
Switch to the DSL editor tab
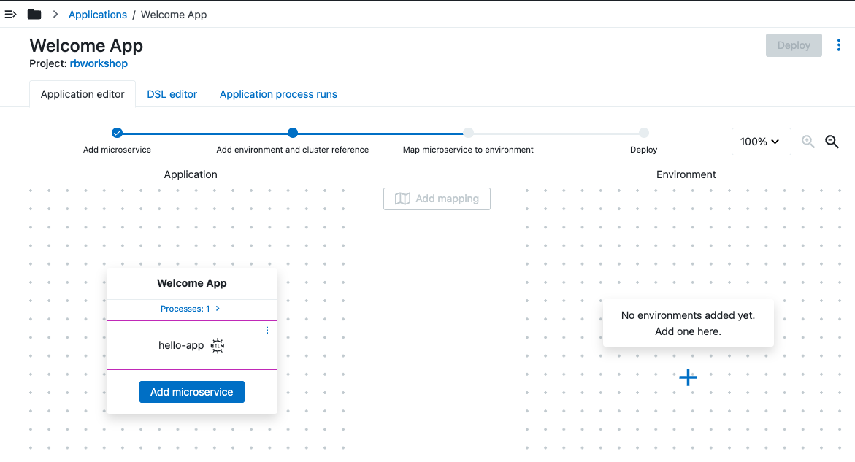pos(172,93)
